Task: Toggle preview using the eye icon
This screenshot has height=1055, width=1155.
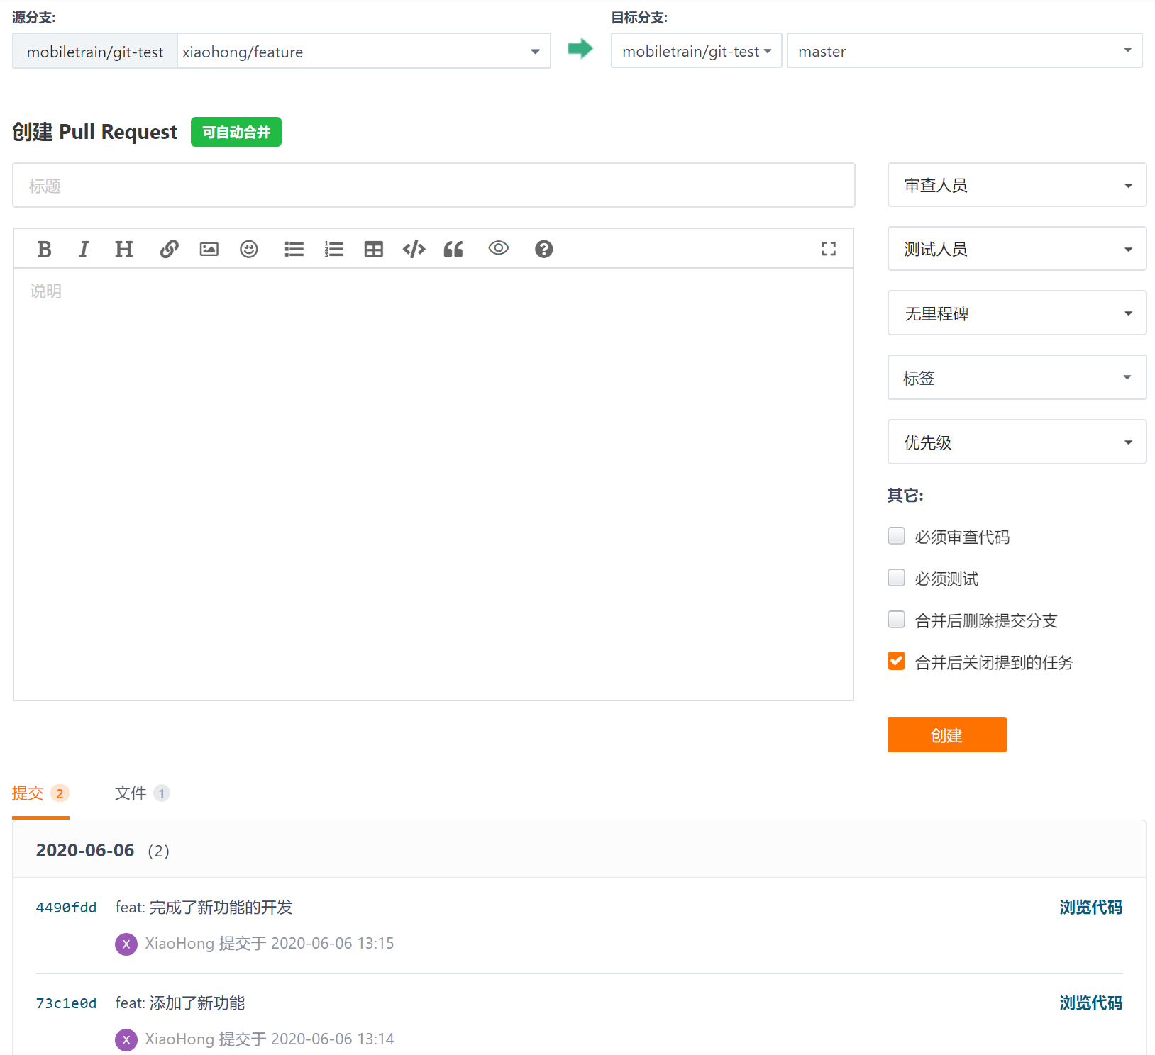Action: coord(498,248)
